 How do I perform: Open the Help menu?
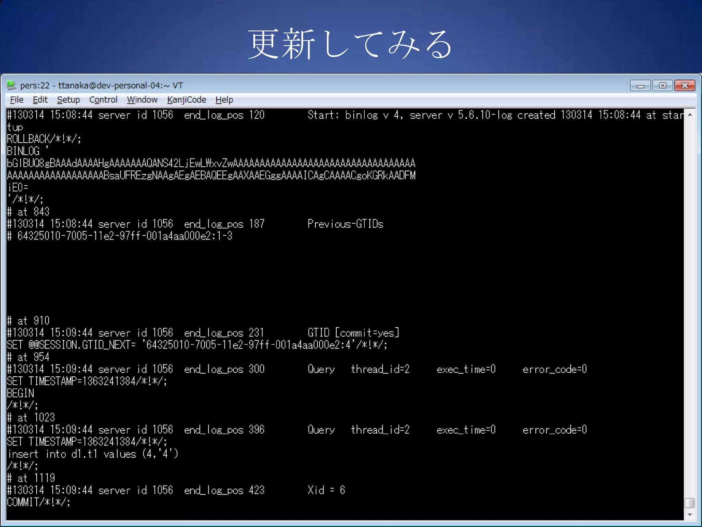point(224,100)
